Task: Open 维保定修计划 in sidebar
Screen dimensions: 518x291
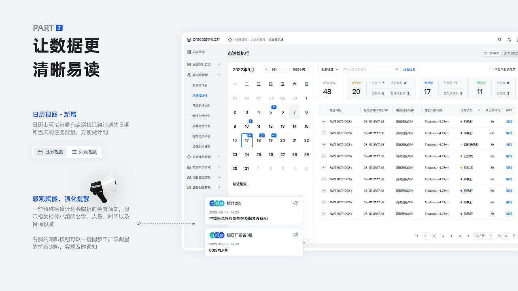Action: click(201, 116)
